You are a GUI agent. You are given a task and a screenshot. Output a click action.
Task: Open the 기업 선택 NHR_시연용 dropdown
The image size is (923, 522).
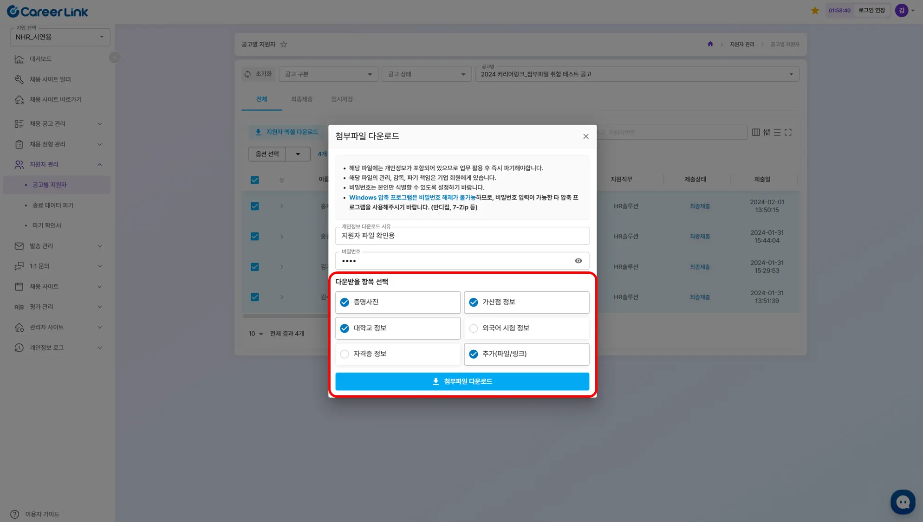[x=60, y=37]
